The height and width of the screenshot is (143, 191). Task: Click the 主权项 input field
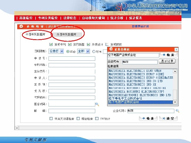coord(72,85)
